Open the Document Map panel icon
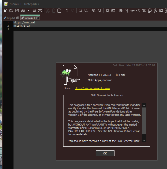 [x=144, y=11]
